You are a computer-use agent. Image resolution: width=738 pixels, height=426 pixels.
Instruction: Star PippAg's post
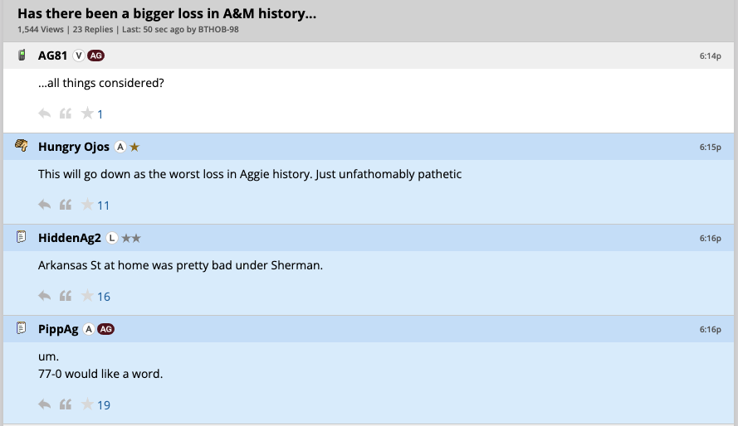87,404
